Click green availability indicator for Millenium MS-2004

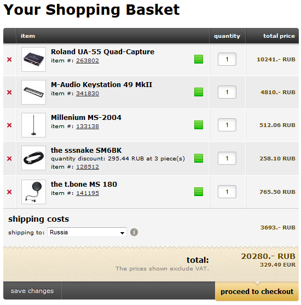pos(199,125)
